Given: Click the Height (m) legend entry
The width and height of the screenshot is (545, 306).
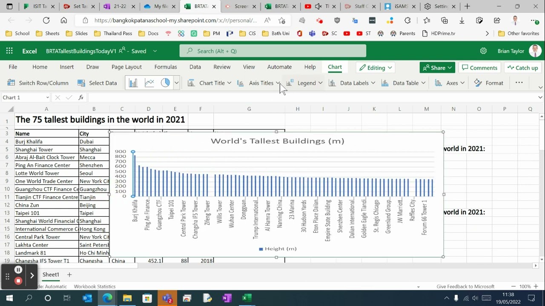Looking at the screenshot, I should tap(278, 249).
